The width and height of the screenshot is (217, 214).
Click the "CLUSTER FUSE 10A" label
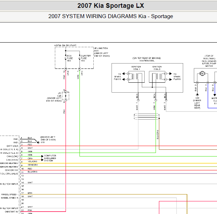pos(86,58)
